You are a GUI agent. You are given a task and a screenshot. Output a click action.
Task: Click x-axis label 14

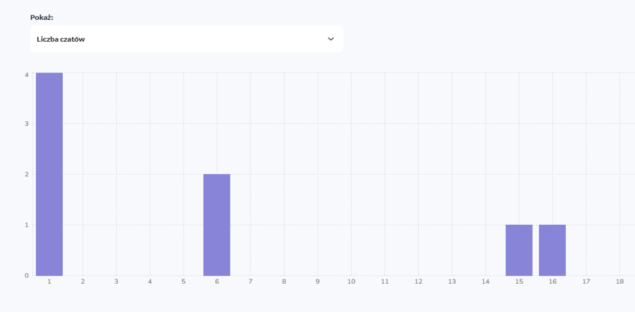(x=486, y=281)
